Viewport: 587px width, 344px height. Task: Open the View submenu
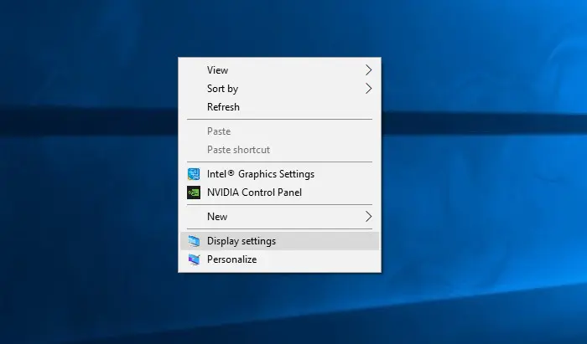[x=279, y=70]
